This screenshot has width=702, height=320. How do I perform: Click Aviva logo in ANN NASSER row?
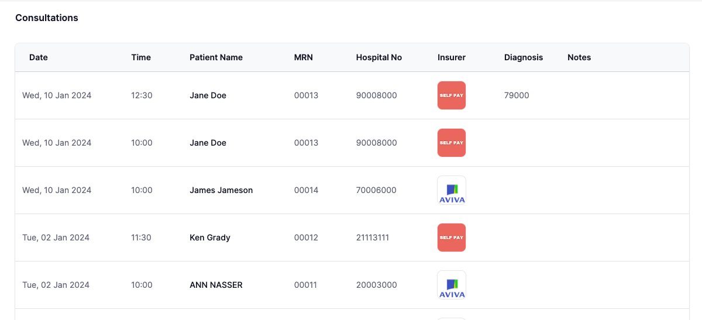452,285
